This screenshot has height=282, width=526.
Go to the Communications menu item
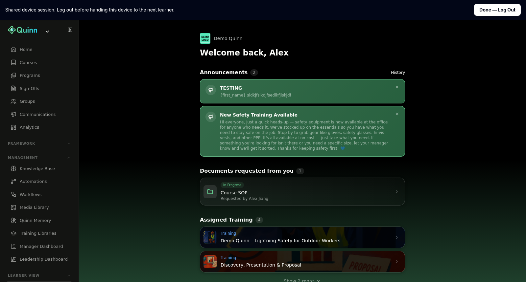[39, 114]
